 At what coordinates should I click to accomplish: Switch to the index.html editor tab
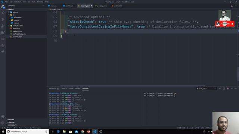click(118, 6)
